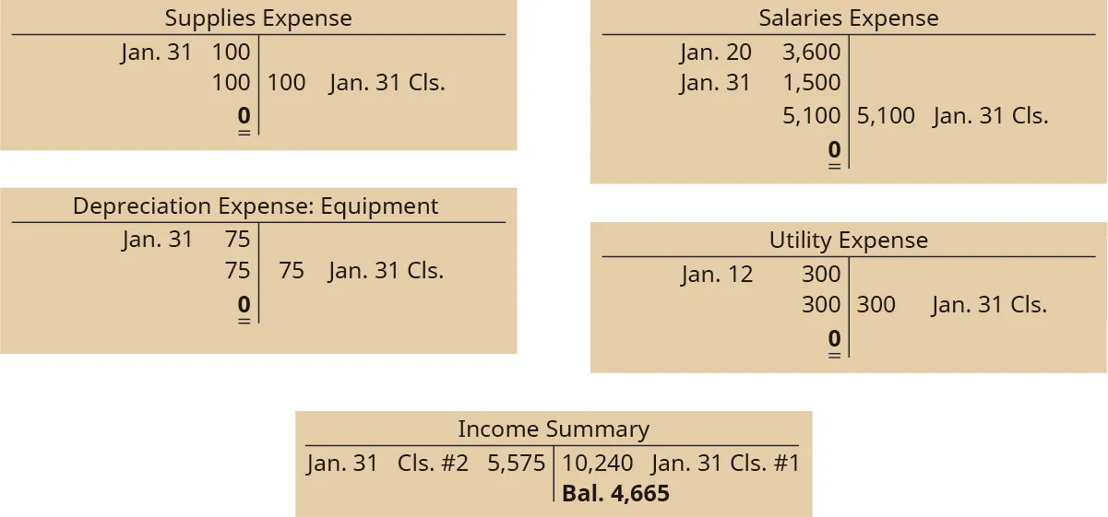Click the Income Summary account title
Image resolution: width=1108 pixels, height=517 pixels.
tap(554, 429)
